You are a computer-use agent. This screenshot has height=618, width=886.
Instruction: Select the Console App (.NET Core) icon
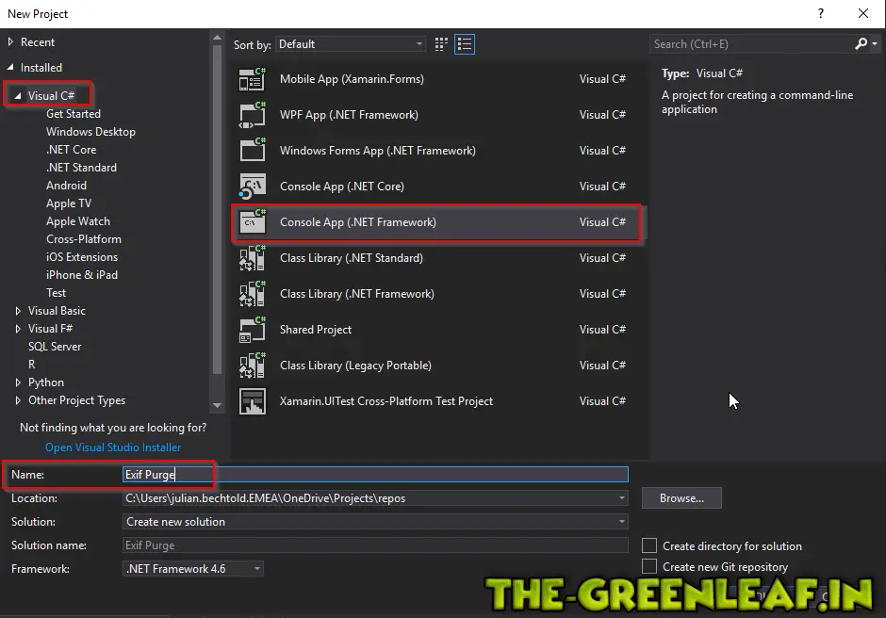tap(252, 187)
